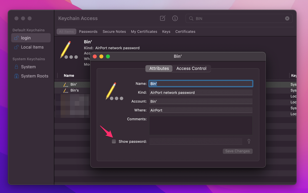Minimize the Bin' dialog window
The height and width of the screenshot is (193, 308).
coord(101,57)
